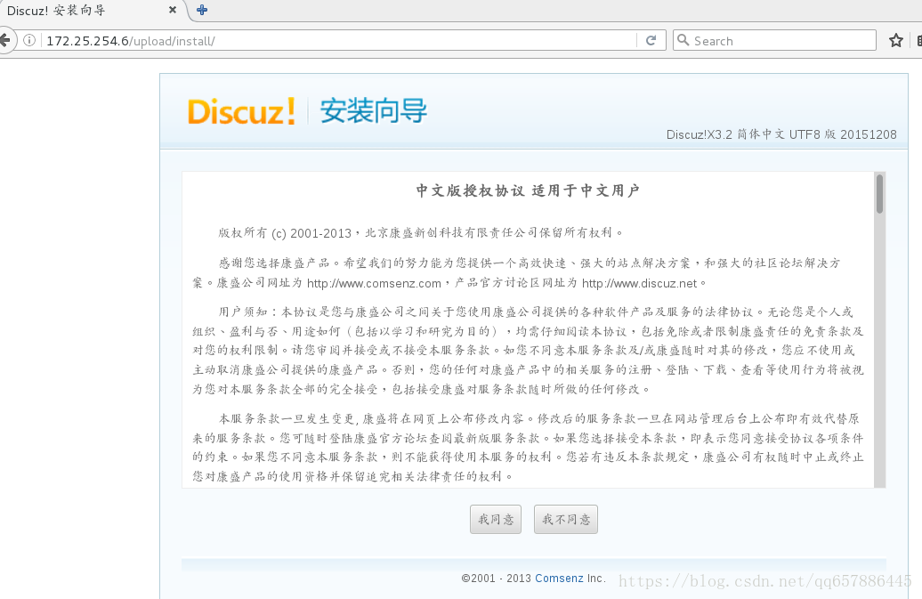Click version text Discuz!X3.2 简体中文 UTF8 版 20151208
Image resolution: width=922 pixels, height=599 pixels.
point(781,134)
